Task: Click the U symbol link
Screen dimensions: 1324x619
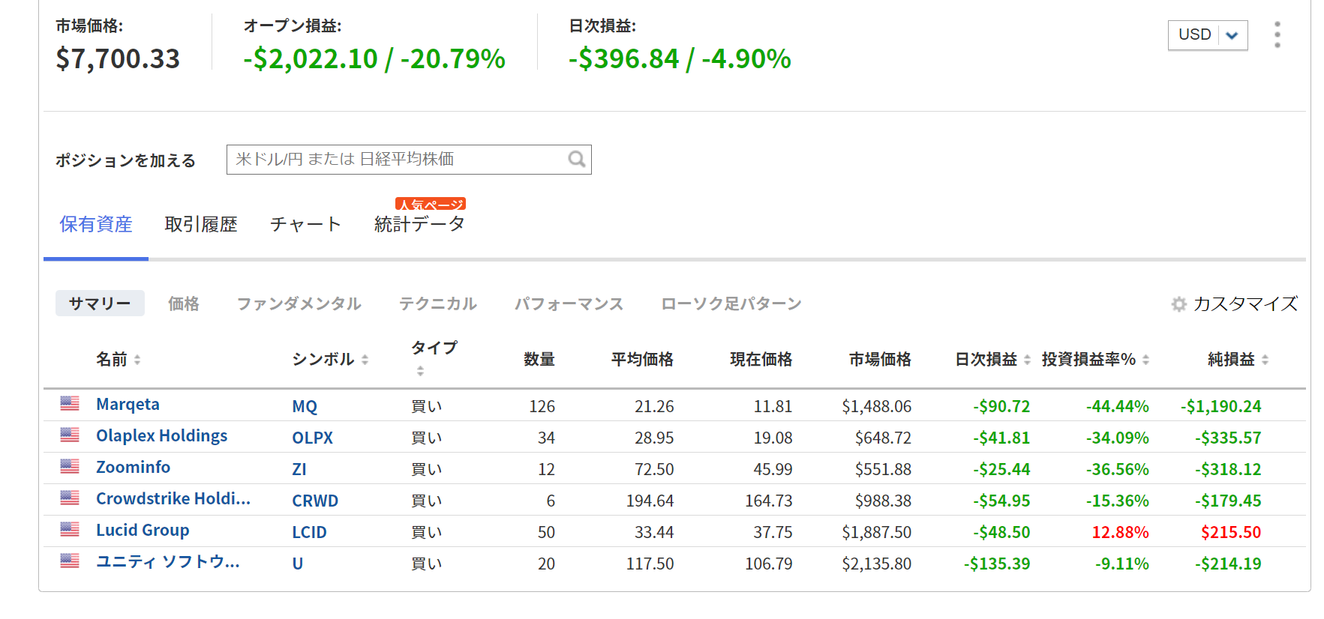Action: click(x=298, y=564)
